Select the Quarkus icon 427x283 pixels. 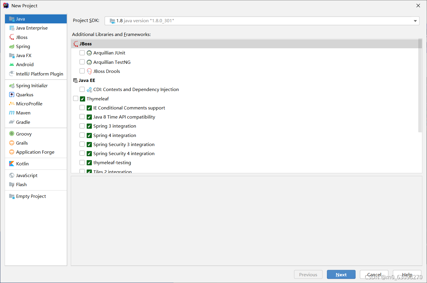[x=12, y=95]
